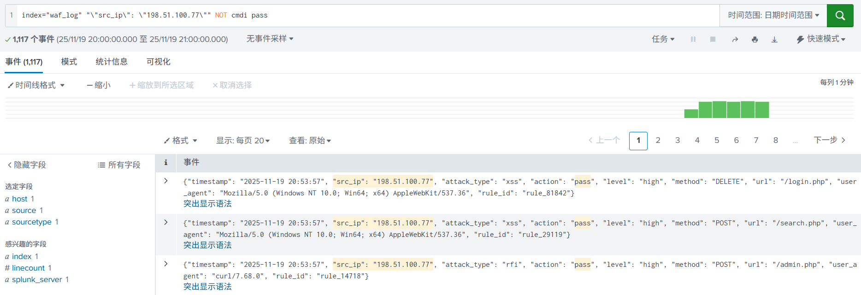Open the time range picker dropdown
Viewport: 861px width, 295px height.
pyautogui.click(x=773, y=15)
